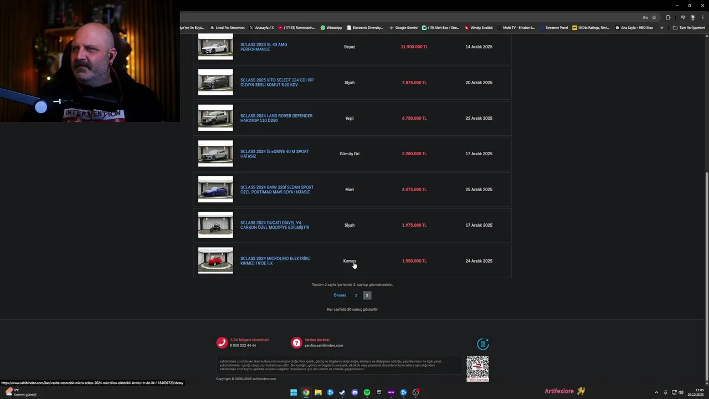Viewport: 709px width, 399px height.
Task: Open File Explorer from the taskbar
Action: pos(318,392)
